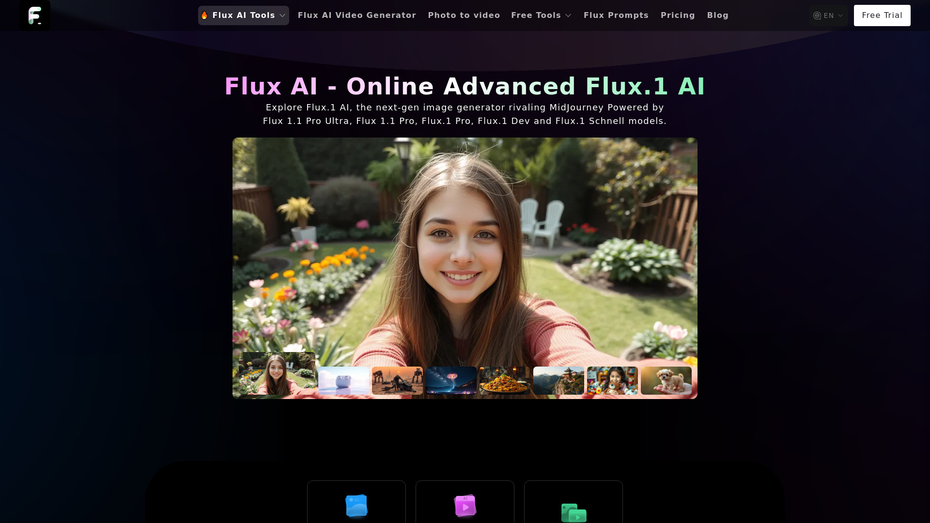
Task: Click the Free Trial button
Action: tap(882, 15)
